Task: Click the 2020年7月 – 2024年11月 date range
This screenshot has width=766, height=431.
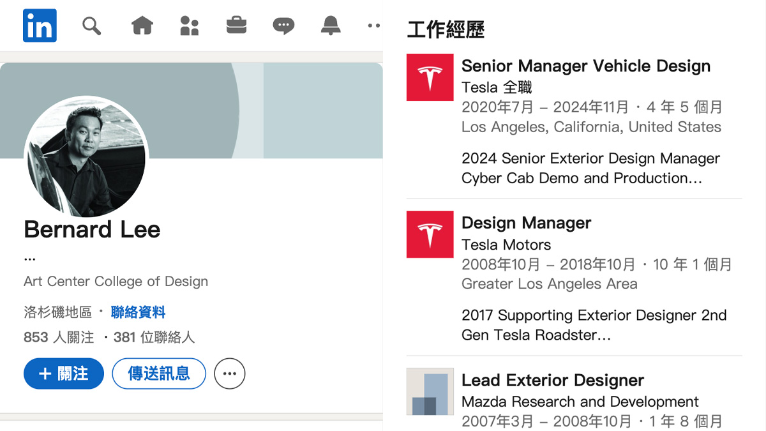Action: tap(545, 107)
